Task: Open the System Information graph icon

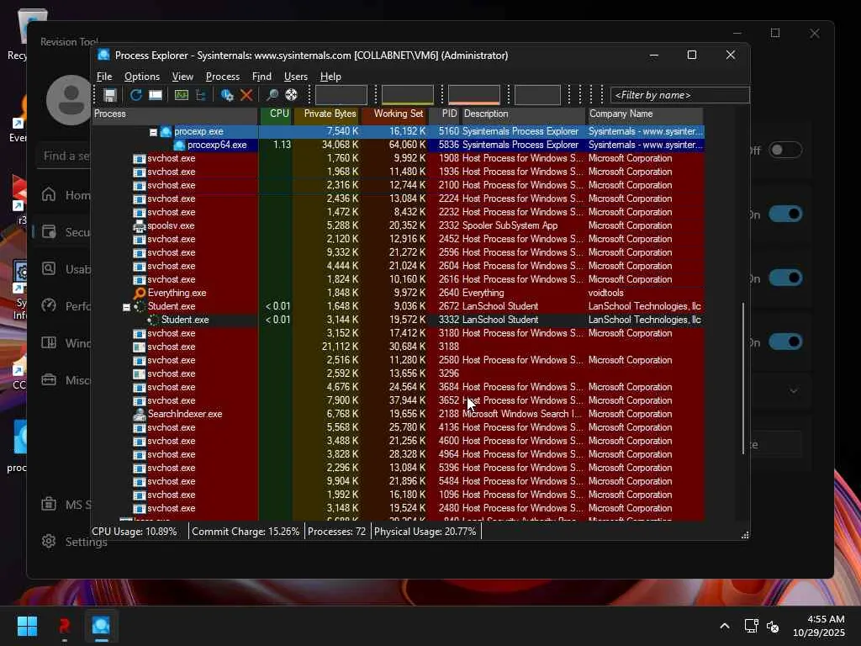Action: [182, 95]
